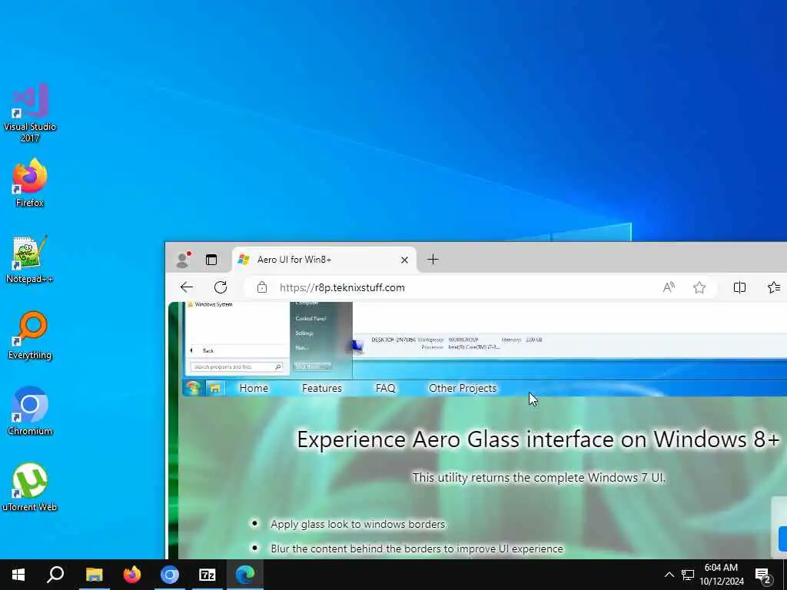Image resolution: width=787 pixels, height=590 pixels.
Task: Switch to Edge in taskbar
Action: (x=245, y=575)
